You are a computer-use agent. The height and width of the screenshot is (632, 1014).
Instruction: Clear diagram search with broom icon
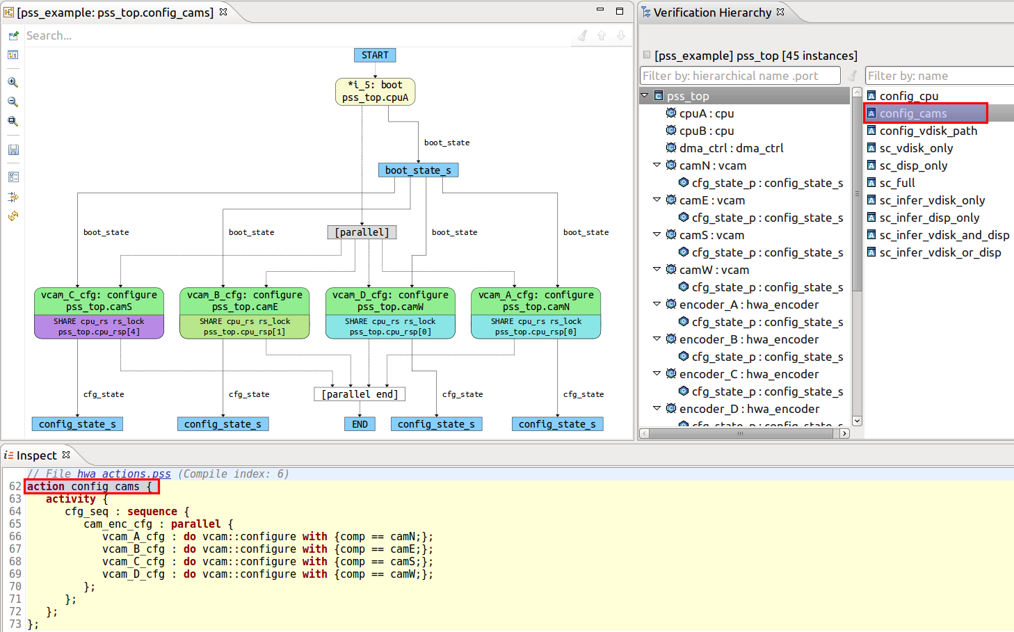click(x=583, y=35)
